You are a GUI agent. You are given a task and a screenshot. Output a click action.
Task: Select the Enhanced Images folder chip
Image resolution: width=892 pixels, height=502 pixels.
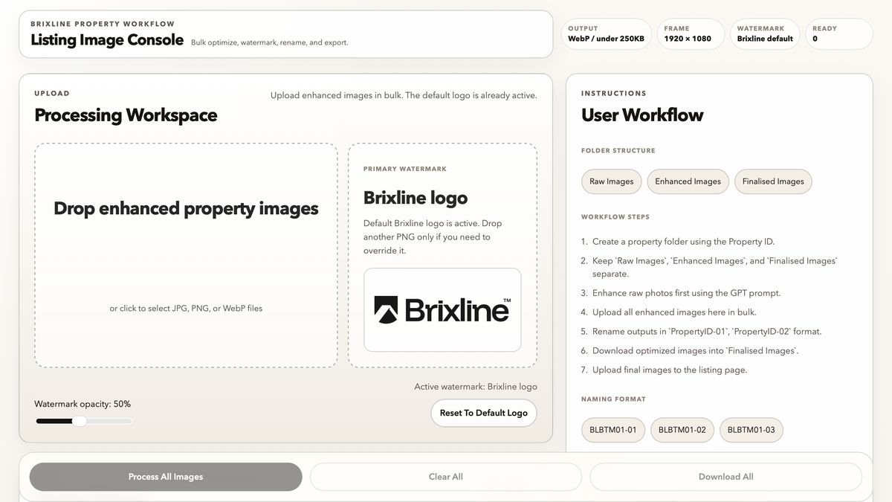click(x=688, y=181)
